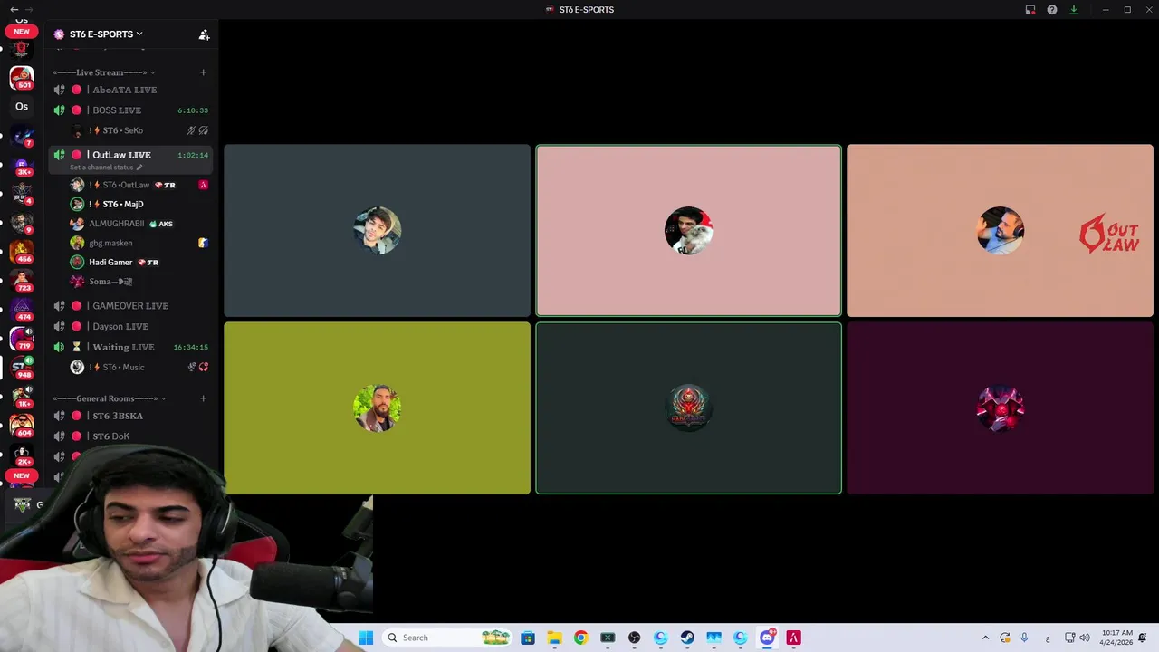Screen dimensions: 1159x652
Task: Open server icon with 948 badge
Action: [22, 368]
